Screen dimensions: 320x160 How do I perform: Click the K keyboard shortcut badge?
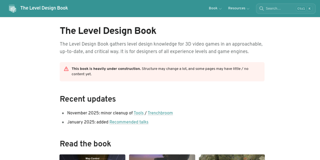(310, 9)
